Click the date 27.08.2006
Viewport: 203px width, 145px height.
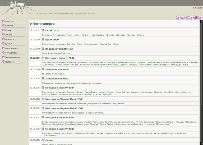(35, 69)
